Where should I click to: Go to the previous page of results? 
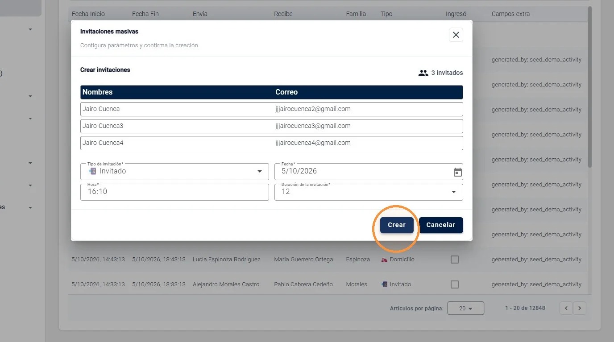tap(566, 308)
